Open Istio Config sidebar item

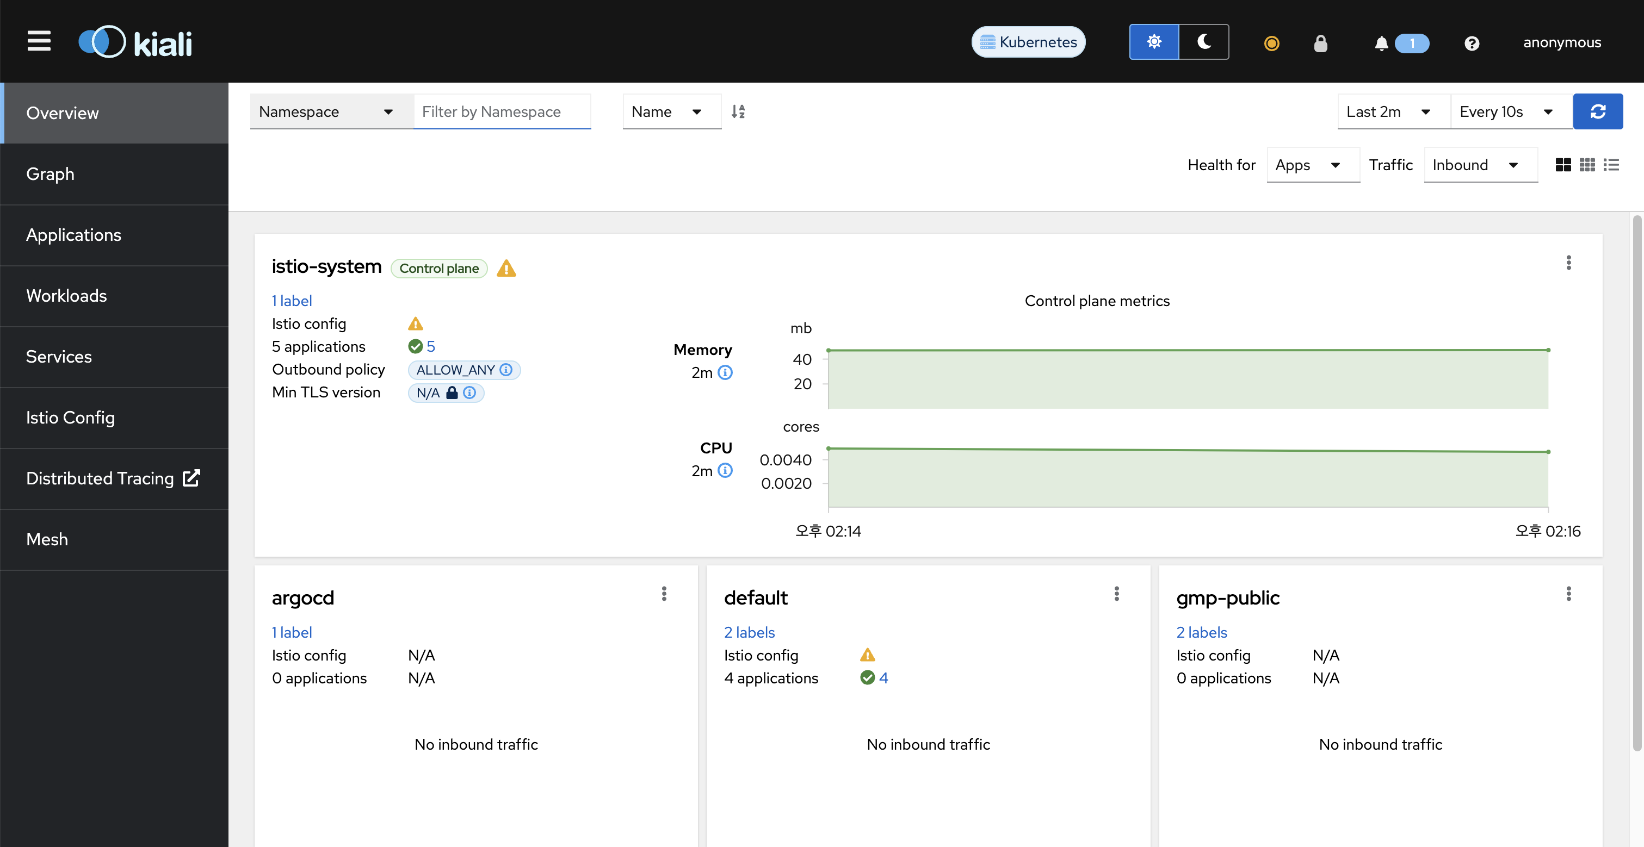coord(70,418)
